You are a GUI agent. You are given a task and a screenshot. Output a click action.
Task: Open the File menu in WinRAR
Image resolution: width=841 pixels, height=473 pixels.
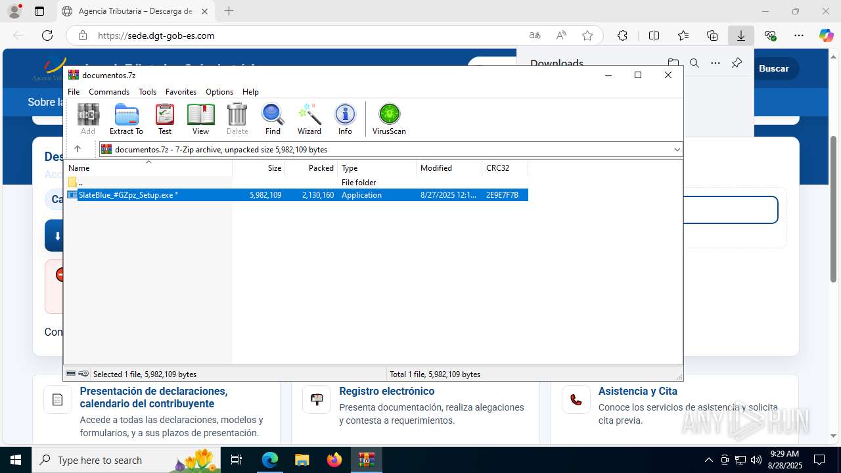click(x=74, y=92)
